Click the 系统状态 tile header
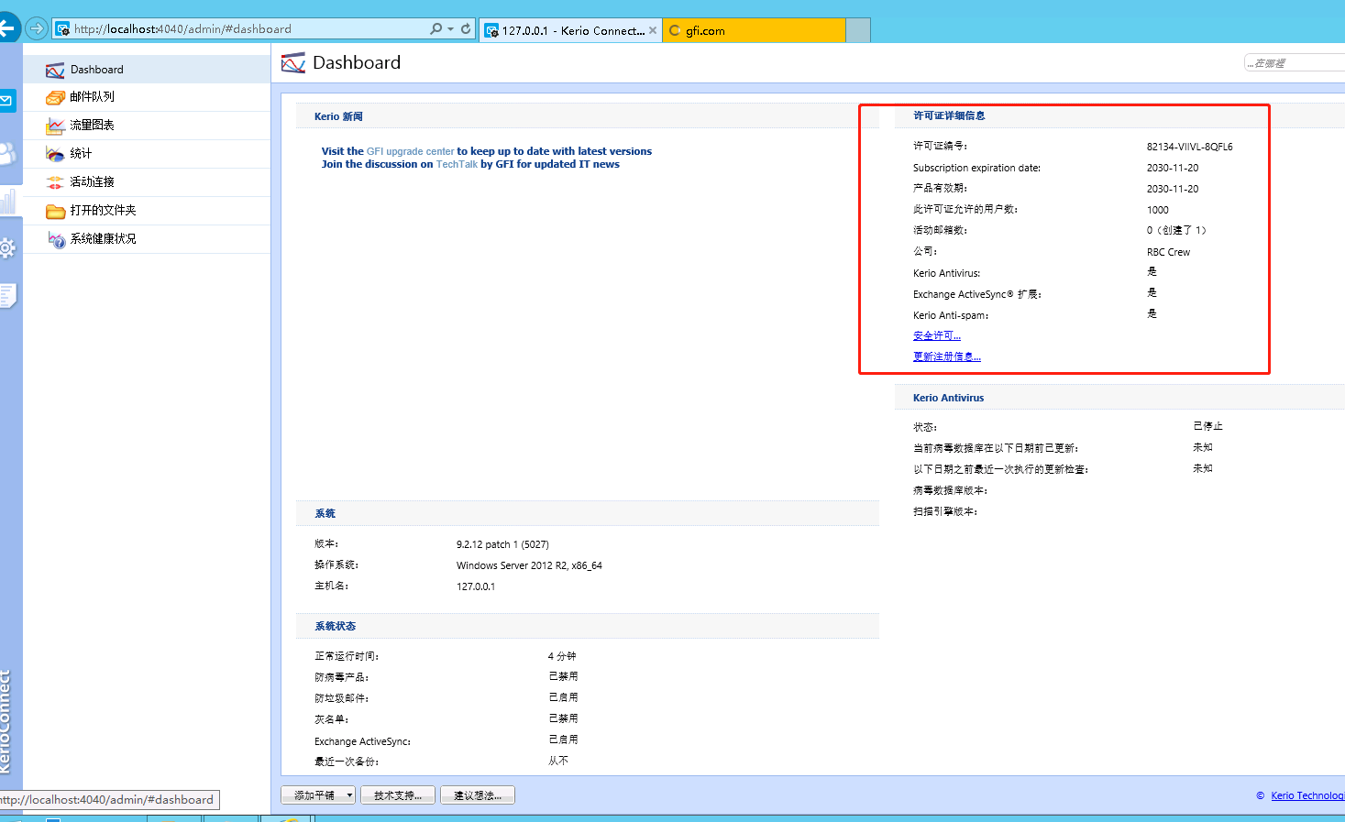 pyautogui.click(x=587, y=626)
